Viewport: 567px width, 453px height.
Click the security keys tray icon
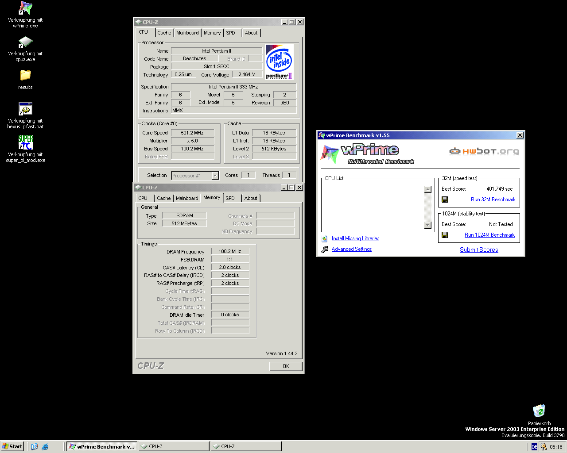(544, 447)
